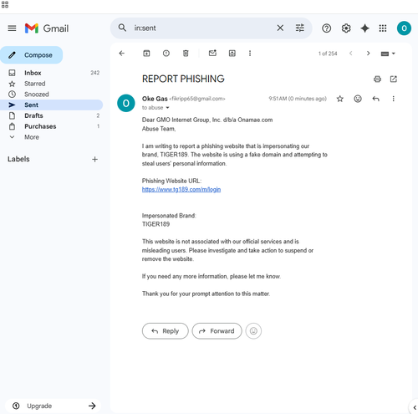The height and width of the screenshot is (414, 418).
Task: Click the Compose button
Action: click(x=32, y=55)
